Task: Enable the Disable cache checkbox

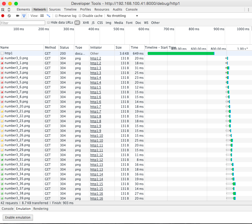Action: point(80,16)
